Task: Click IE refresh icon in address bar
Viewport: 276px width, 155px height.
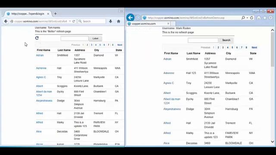Action: point(252,18)
